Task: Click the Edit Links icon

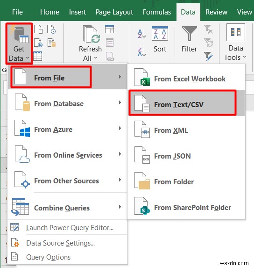Action: (x=110, y=56)
